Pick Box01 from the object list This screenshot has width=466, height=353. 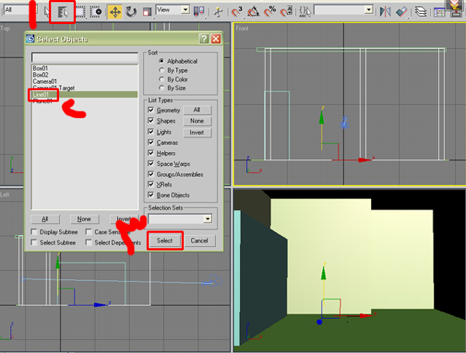pos(40,68)
